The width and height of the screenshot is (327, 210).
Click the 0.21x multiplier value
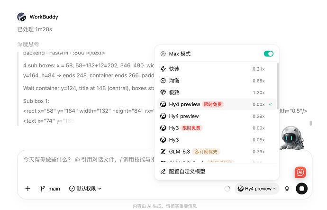[x=259, y=69]
